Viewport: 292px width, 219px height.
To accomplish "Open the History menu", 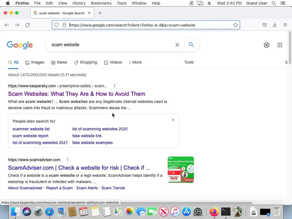I will click(x=79, y=3).
